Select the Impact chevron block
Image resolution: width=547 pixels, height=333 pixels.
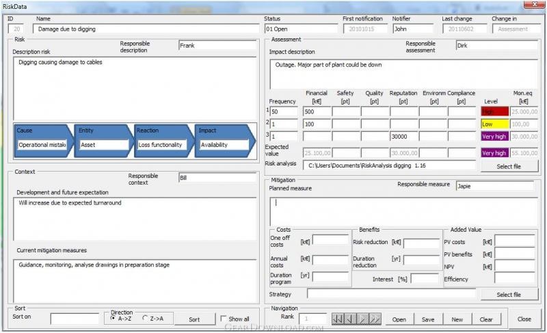[x=225, y=141]
